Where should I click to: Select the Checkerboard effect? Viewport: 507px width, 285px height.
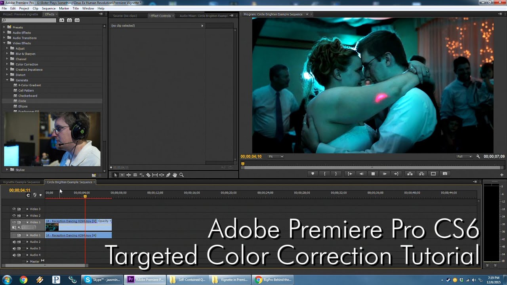tap(28, 96)
